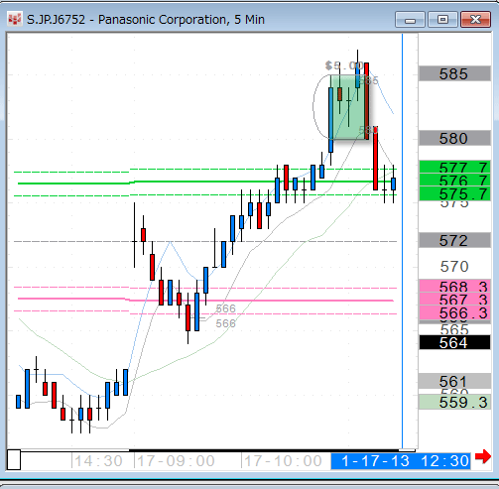
Task: Select the green 575.7 level label
Action: (454, 193)
